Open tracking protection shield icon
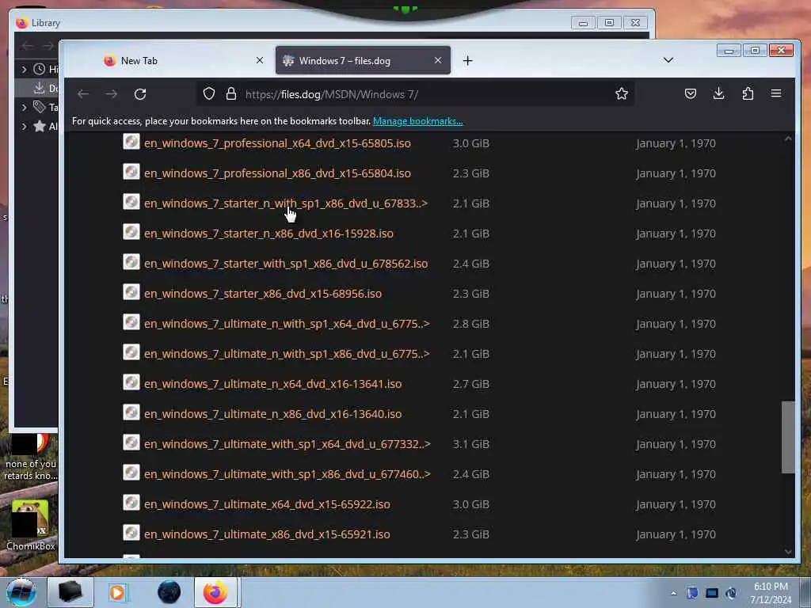The width and height of the screenshot is (811, 608). click(x=209, y=93)
